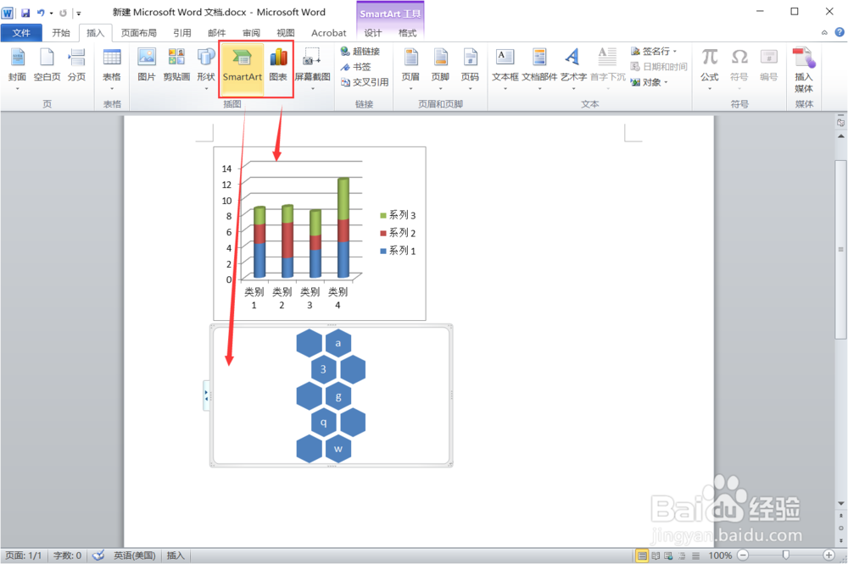Undo the last action
848x564 pixels.
tap(41, 13)
